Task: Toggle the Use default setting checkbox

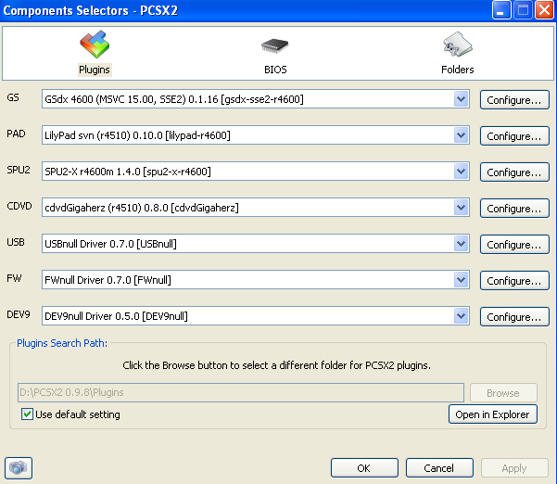Action: (28, 414)
